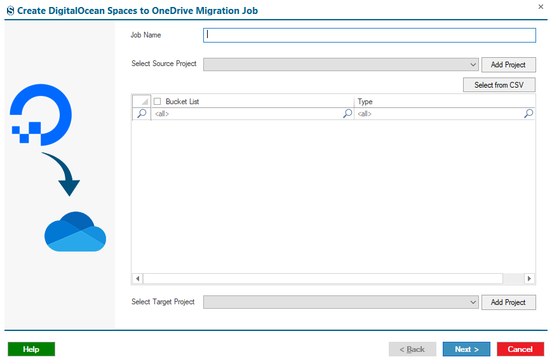
Task: Click the Select from CSV button
Action: 499,85
